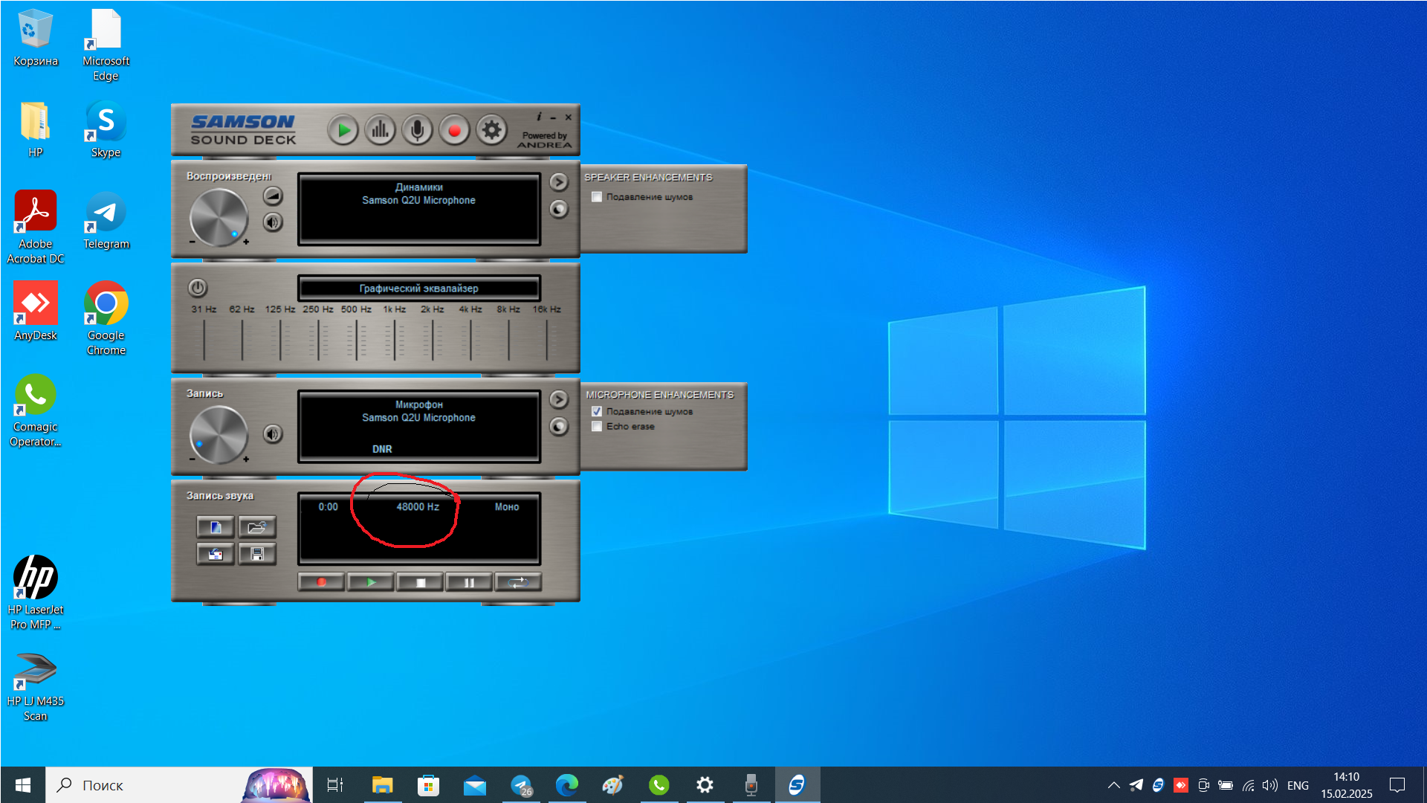This screenshot has height=803, width=1427.
Task: Open an audio file with the folder icon
Action: 257,527
